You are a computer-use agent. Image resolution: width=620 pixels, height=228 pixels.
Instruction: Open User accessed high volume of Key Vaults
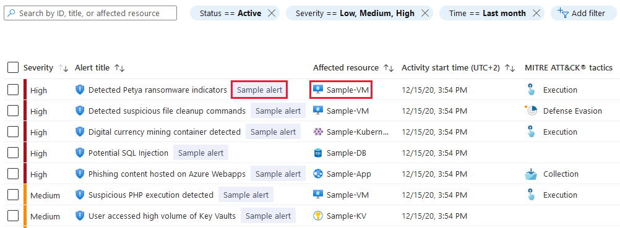[x=162, y=216]
